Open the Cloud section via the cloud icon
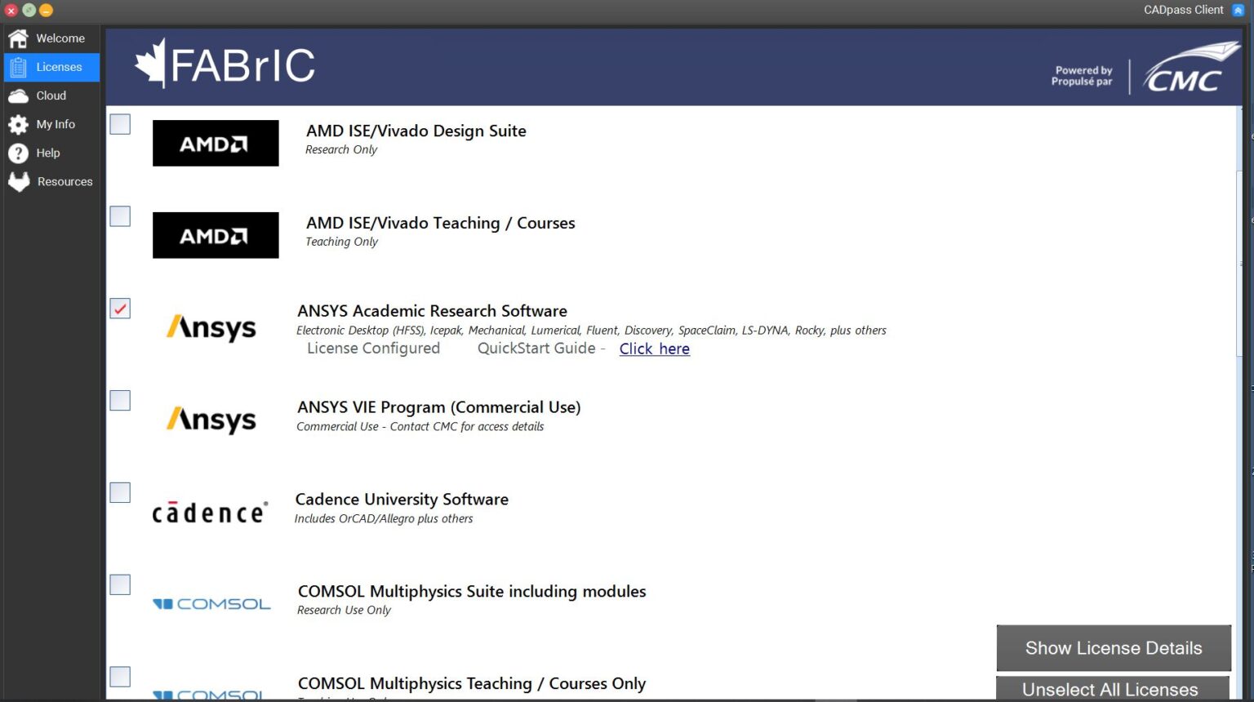The width and height of the screenshot is (1254, 702). click(18, 96)
